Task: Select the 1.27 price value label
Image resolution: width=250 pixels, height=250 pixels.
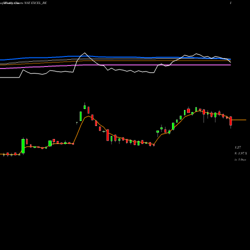Action: pyautogui.click(x=237, y=147)
